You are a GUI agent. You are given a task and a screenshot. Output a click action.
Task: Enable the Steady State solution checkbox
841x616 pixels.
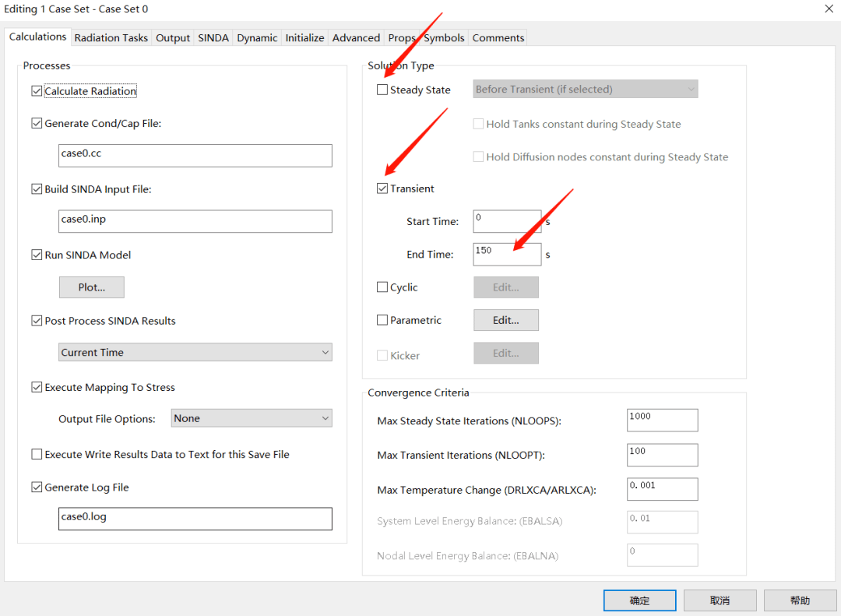tap(382, 90)
